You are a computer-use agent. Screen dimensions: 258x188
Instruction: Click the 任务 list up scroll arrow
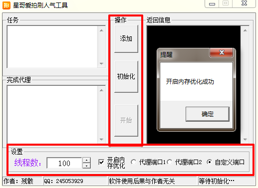pos(101,30)
